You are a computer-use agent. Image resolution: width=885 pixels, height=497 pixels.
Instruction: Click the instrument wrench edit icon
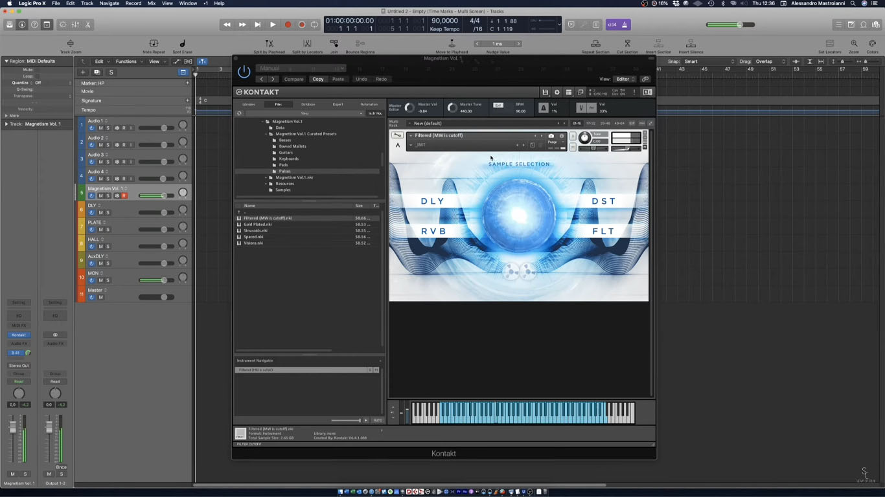[x=397, y=135]
